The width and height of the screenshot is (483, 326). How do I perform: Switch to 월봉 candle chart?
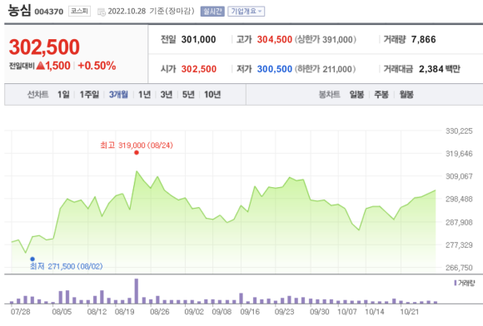click(x=406, y=95)
